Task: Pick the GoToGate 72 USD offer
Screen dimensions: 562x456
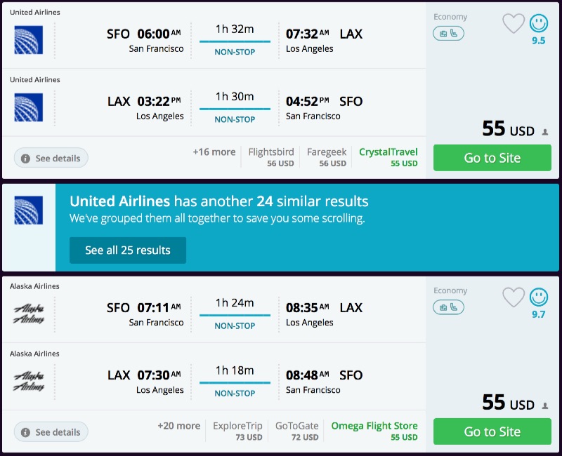Action: (x=296, y=431)
